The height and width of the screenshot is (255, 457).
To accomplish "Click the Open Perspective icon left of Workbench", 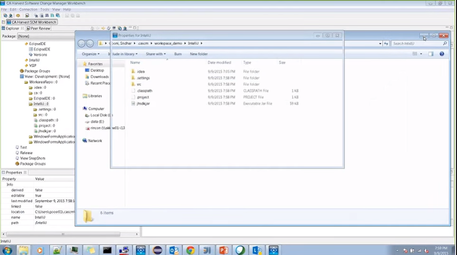I will click(3, 22).
